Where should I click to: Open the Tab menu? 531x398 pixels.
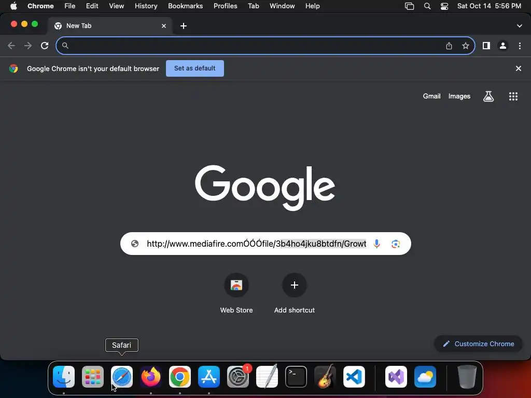(254, 6)
